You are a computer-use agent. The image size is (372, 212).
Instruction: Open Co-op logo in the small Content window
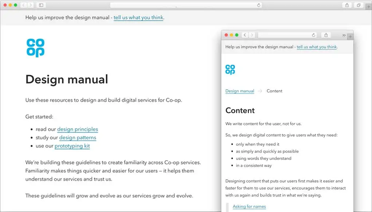(x=230, y=69)
